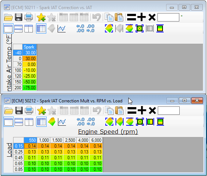Decrease decimals icon in 50212 window
Viewport: 207px width, 176px height.
click(x=81, y=122)
